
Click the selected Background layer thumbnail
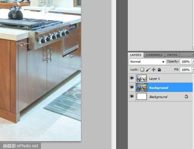(x=142, y=87)
